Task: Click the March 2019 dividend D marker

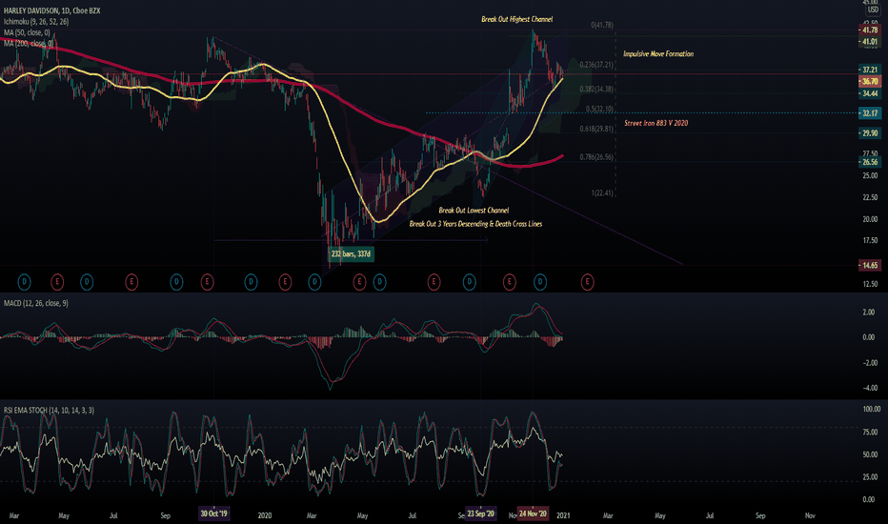Action: [25, 282]
